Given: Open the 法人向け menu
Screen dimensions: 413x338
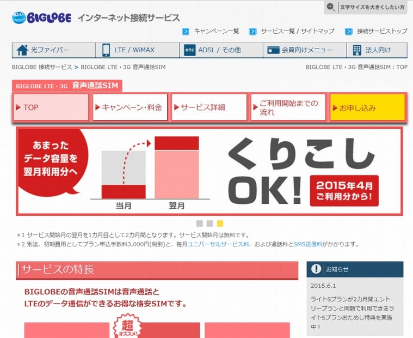Looking at the screenshot, I should [x=377, y=50].
